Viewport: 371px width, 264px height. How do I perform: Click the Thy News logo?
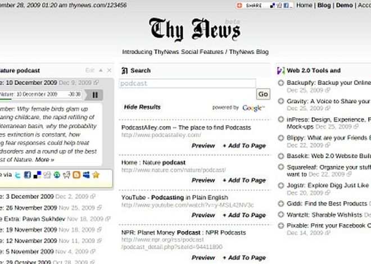tap(195, 29)
